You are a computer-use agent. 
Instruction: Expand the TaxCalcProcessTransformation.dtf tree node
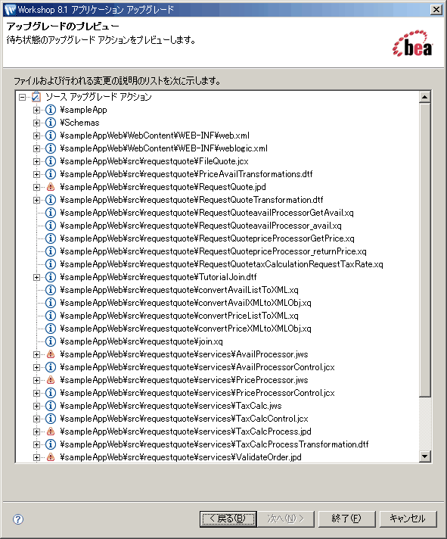[36, 444]
